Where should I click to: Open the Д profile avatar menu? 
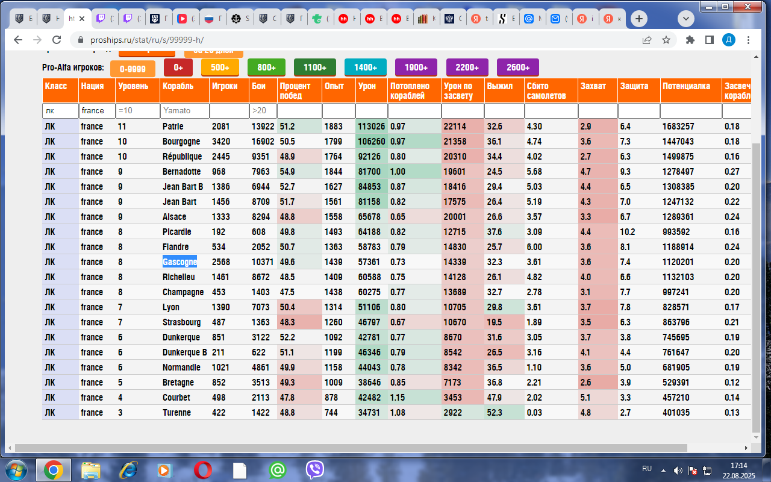(x=729, y=40)
